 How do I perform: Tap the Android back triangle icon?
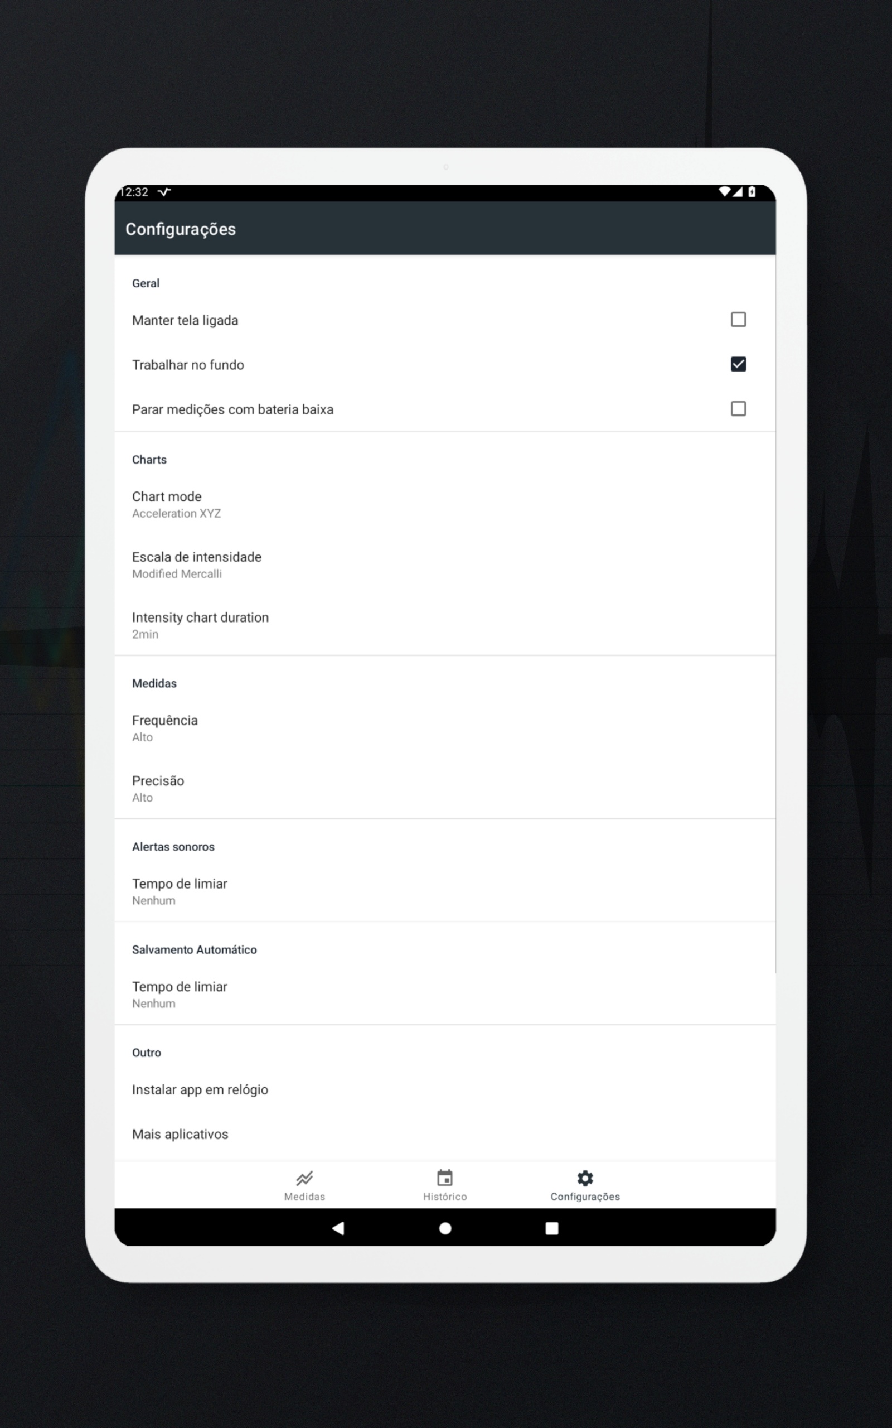[338, 1228]
